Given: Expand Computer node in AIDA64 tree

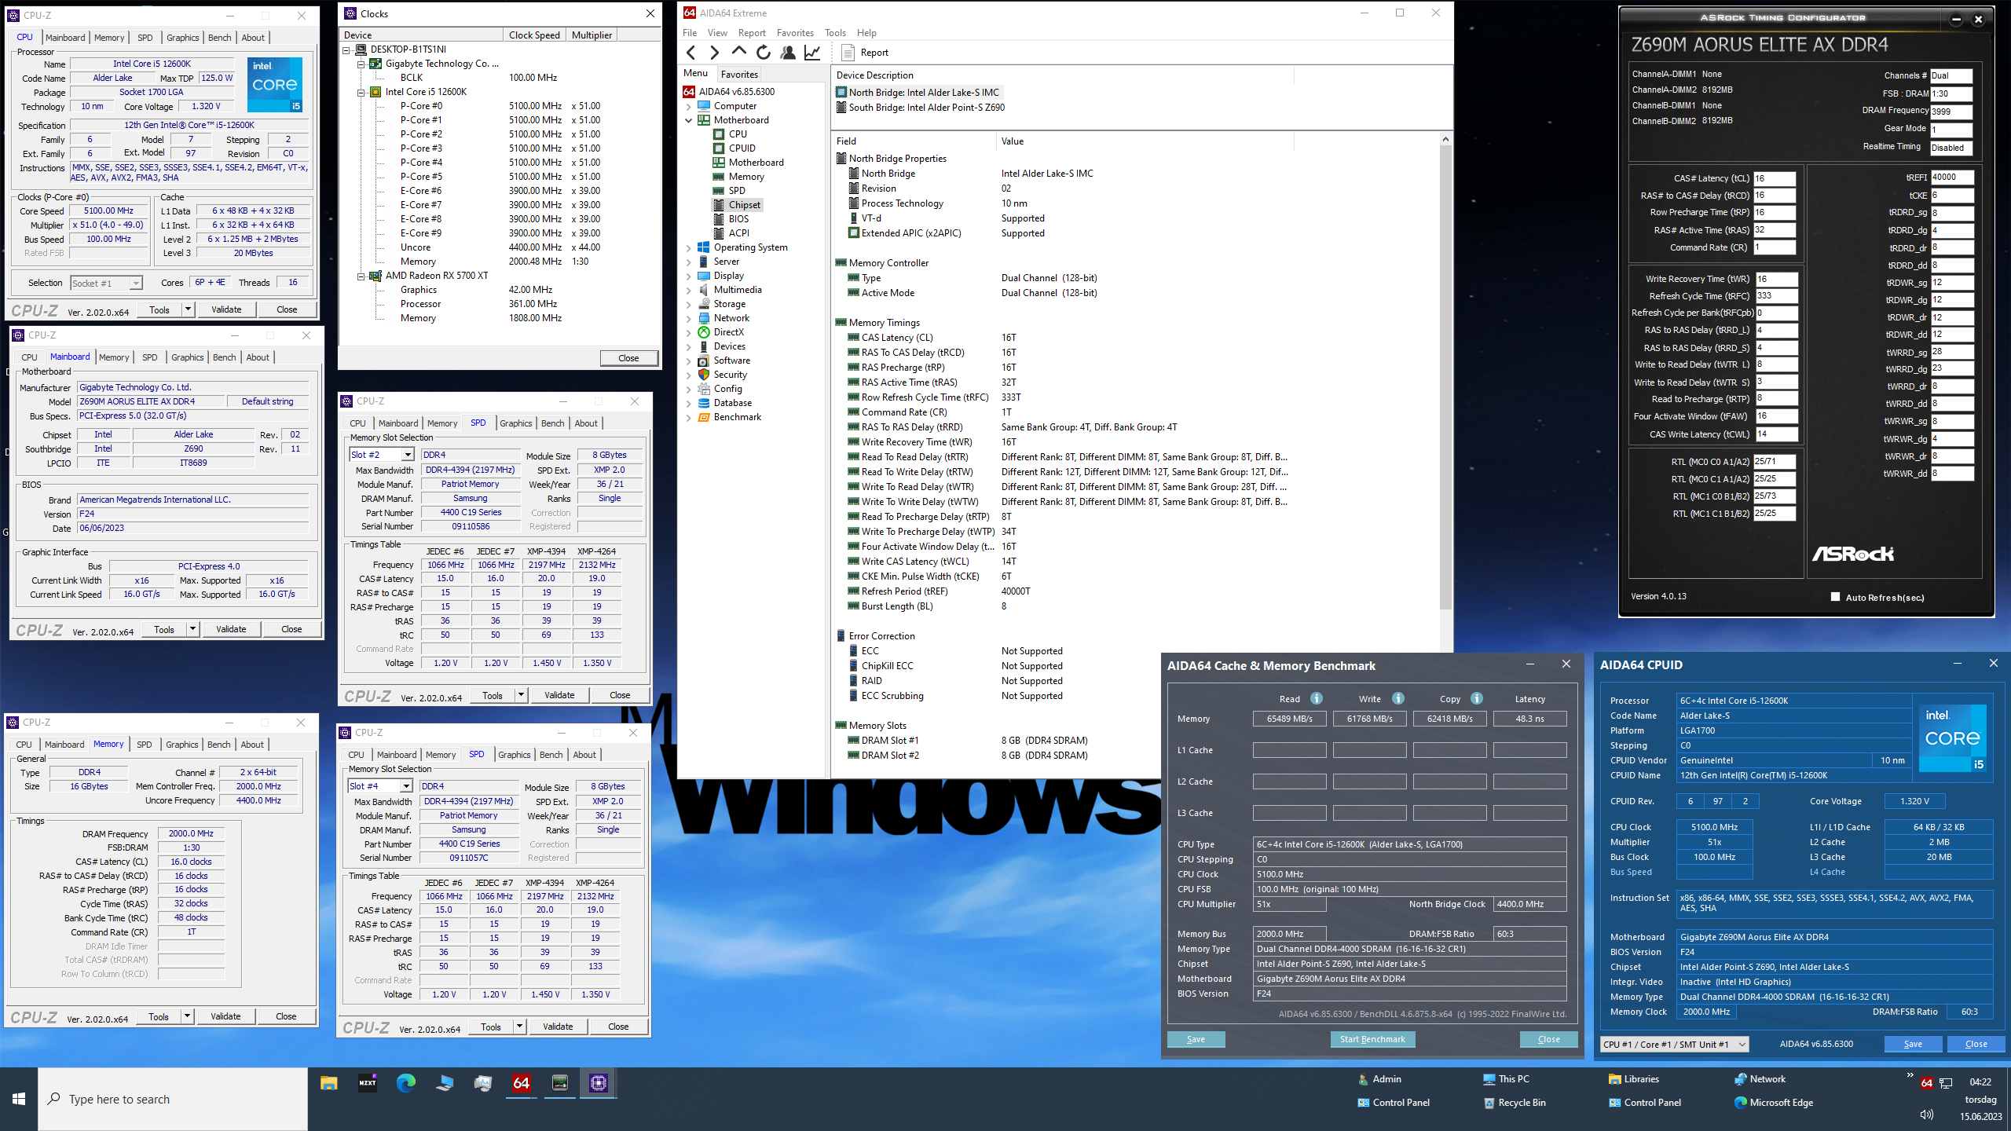Looking at the screenshot, I should click(689, 106).
